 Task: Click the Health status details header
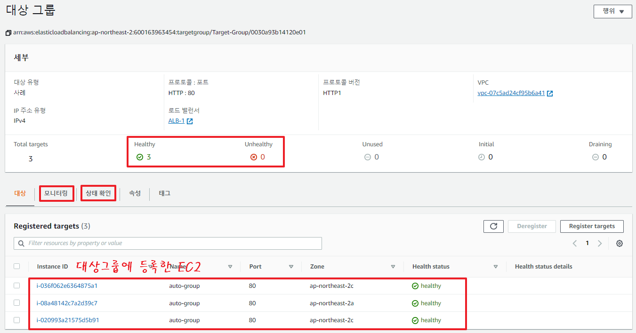(x=544, y=267)
